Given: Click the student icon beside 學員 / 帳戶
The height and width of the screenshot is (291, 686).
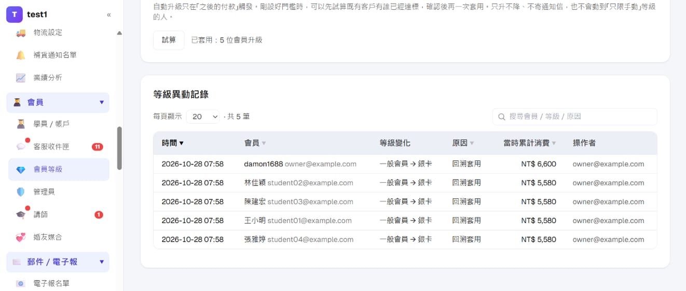Looking at the screenshot, I should click(21, 124).
